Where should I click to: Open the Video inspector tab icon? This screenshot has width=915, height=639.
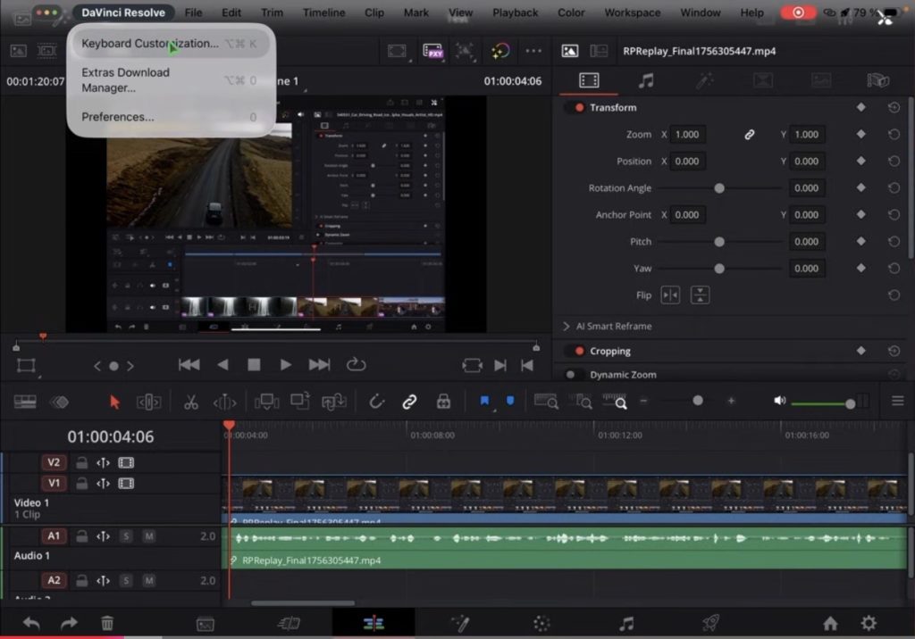(587, 80)
